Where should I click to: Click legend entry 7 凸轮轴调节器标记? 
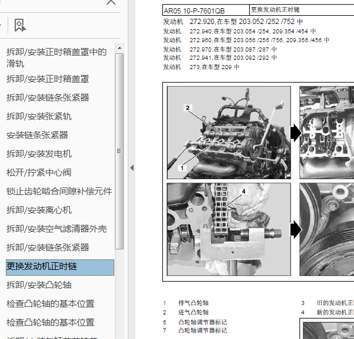pyautogui.click(x=195, y=331)
